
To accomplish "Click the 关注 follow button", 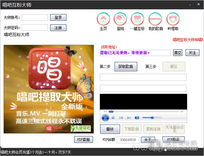I will click(x=192, y=53).
